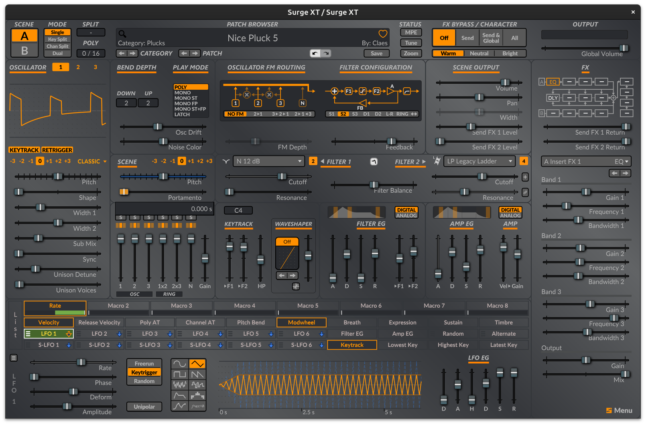
Task: Select the Neutral character
Action: (479, 53)
